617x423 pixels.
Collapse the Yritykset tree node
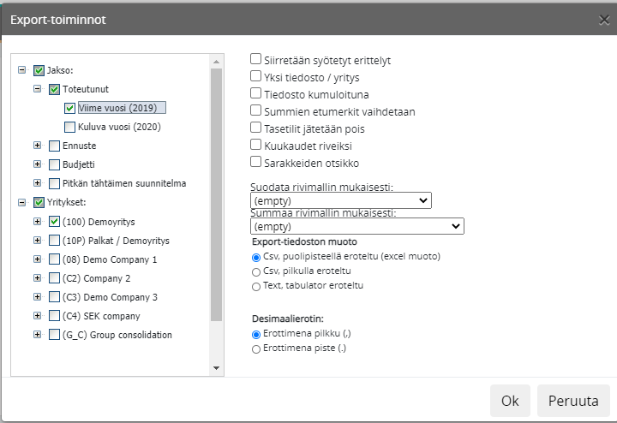pyautogui.click(x=21, y=203)
